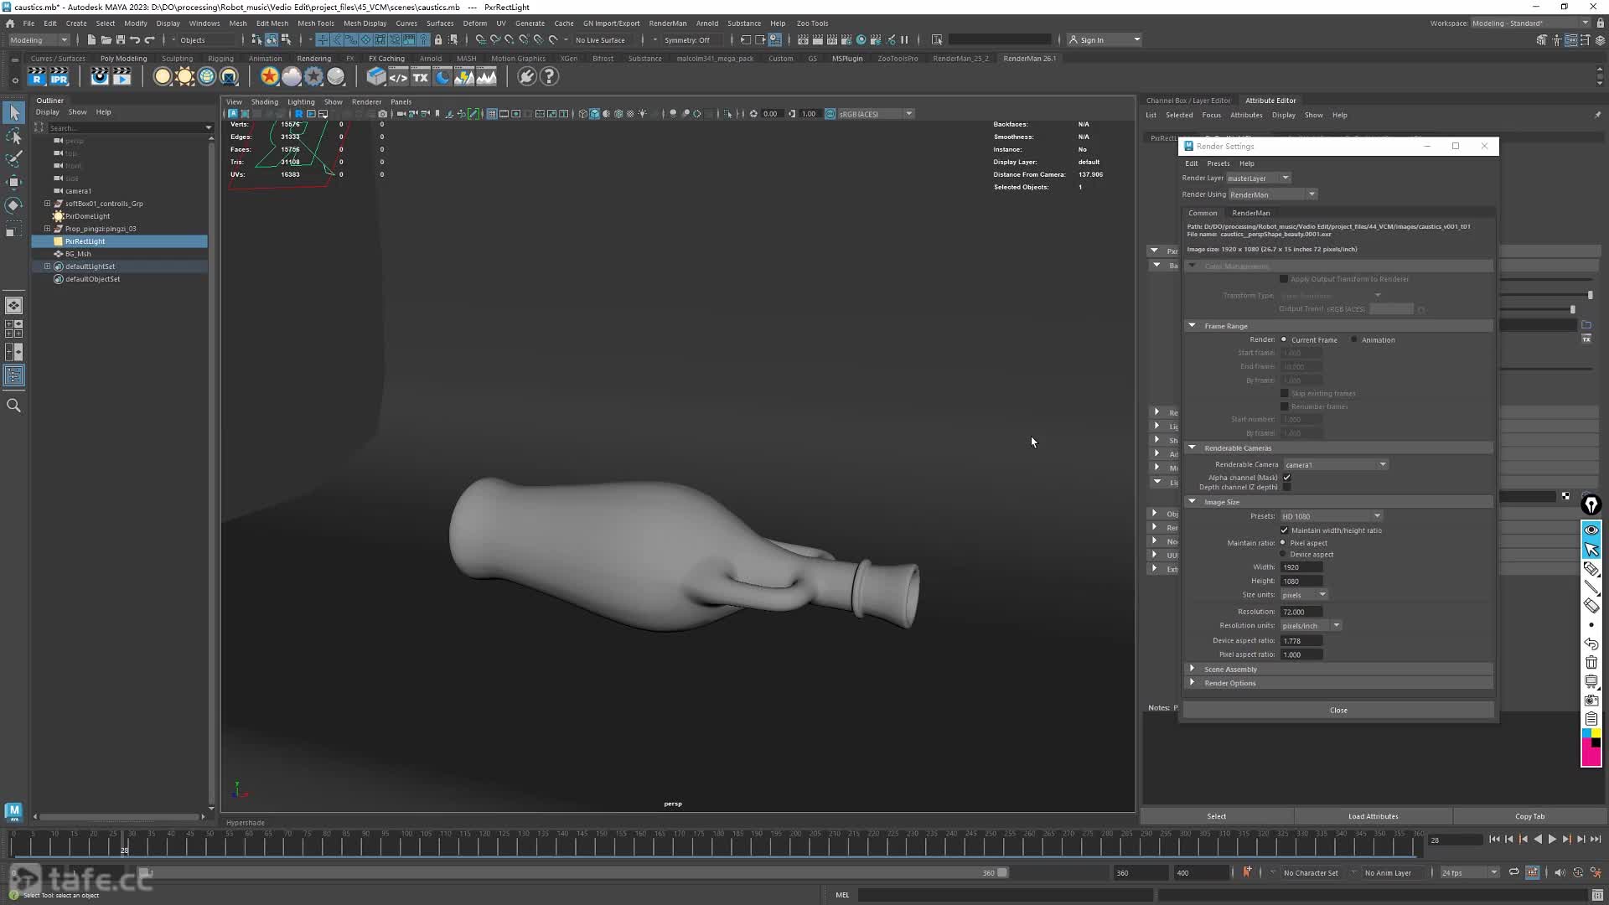Screen dimensions: 1609x905
Task: Click the grey sphere surface material icon
Action: (336, 77)
